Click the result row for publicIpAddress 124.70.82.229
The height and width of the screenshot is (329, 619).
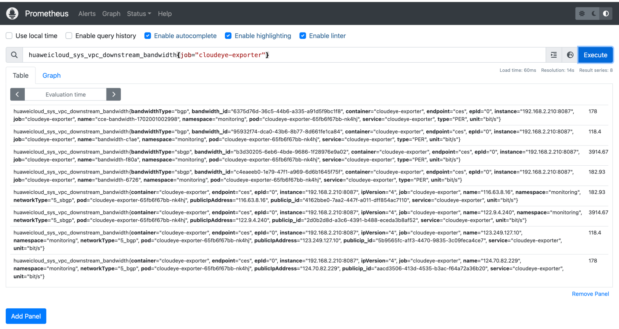pos(309,268)
